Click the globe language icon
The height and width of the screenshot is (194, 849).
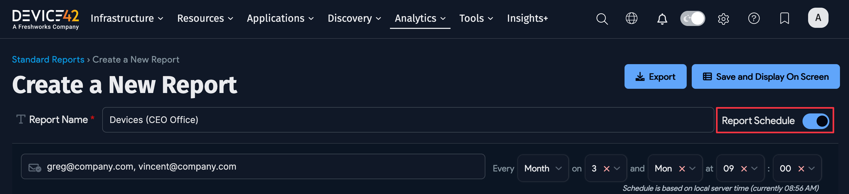pyautogui.click(x=631, y=18)
